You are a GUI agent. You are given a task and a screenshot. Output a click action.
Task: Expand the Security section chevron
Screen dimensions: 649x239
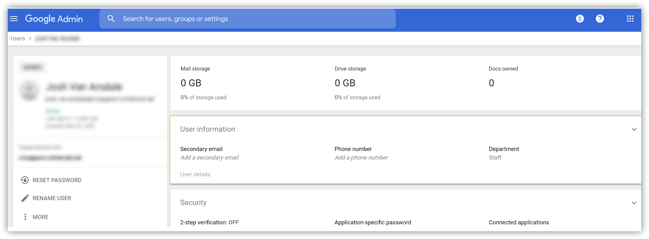[634, 203]
